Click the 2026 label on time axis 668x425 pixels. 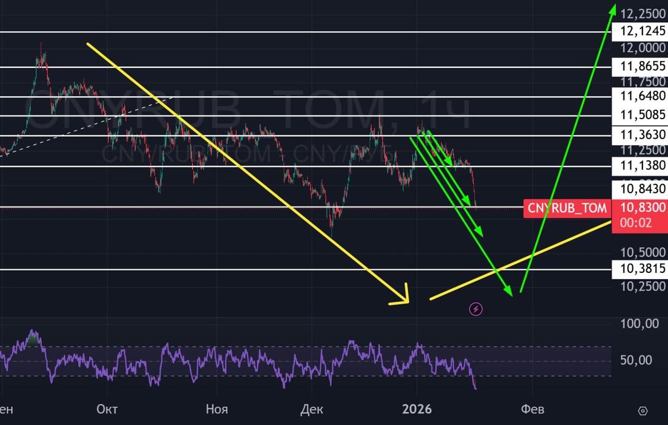coord(417,409)
